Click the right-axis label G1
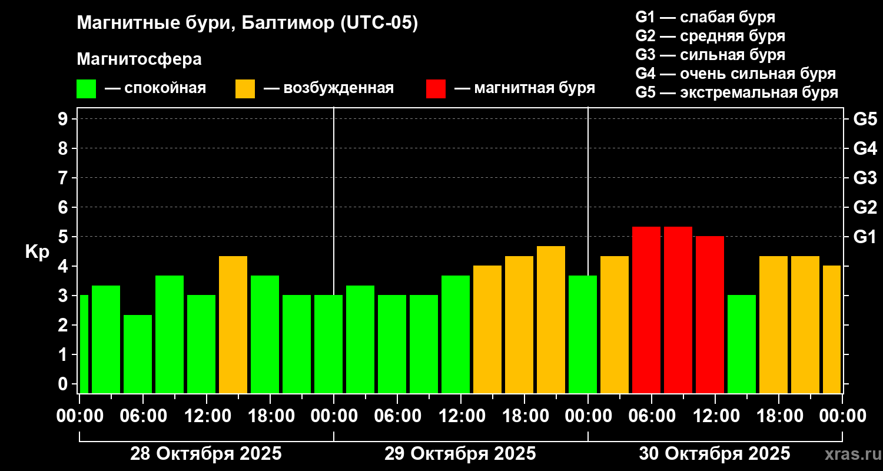883x471 pixels. click(x=865, y=237)
